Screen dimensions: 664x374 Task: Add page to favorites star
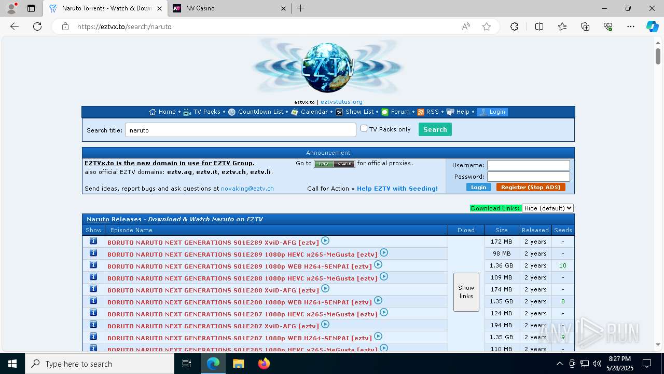pyautogui.click(x=487, y=26)
